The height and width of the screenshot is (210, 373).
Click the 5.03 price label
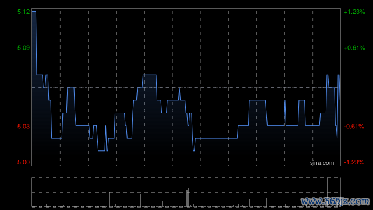point(23,127)
